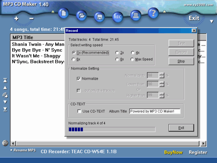Select N'Sync, Backstreet Boys song row
This screenshot has height=163, width=217.
pyautogui.click(x=38, y=62)
